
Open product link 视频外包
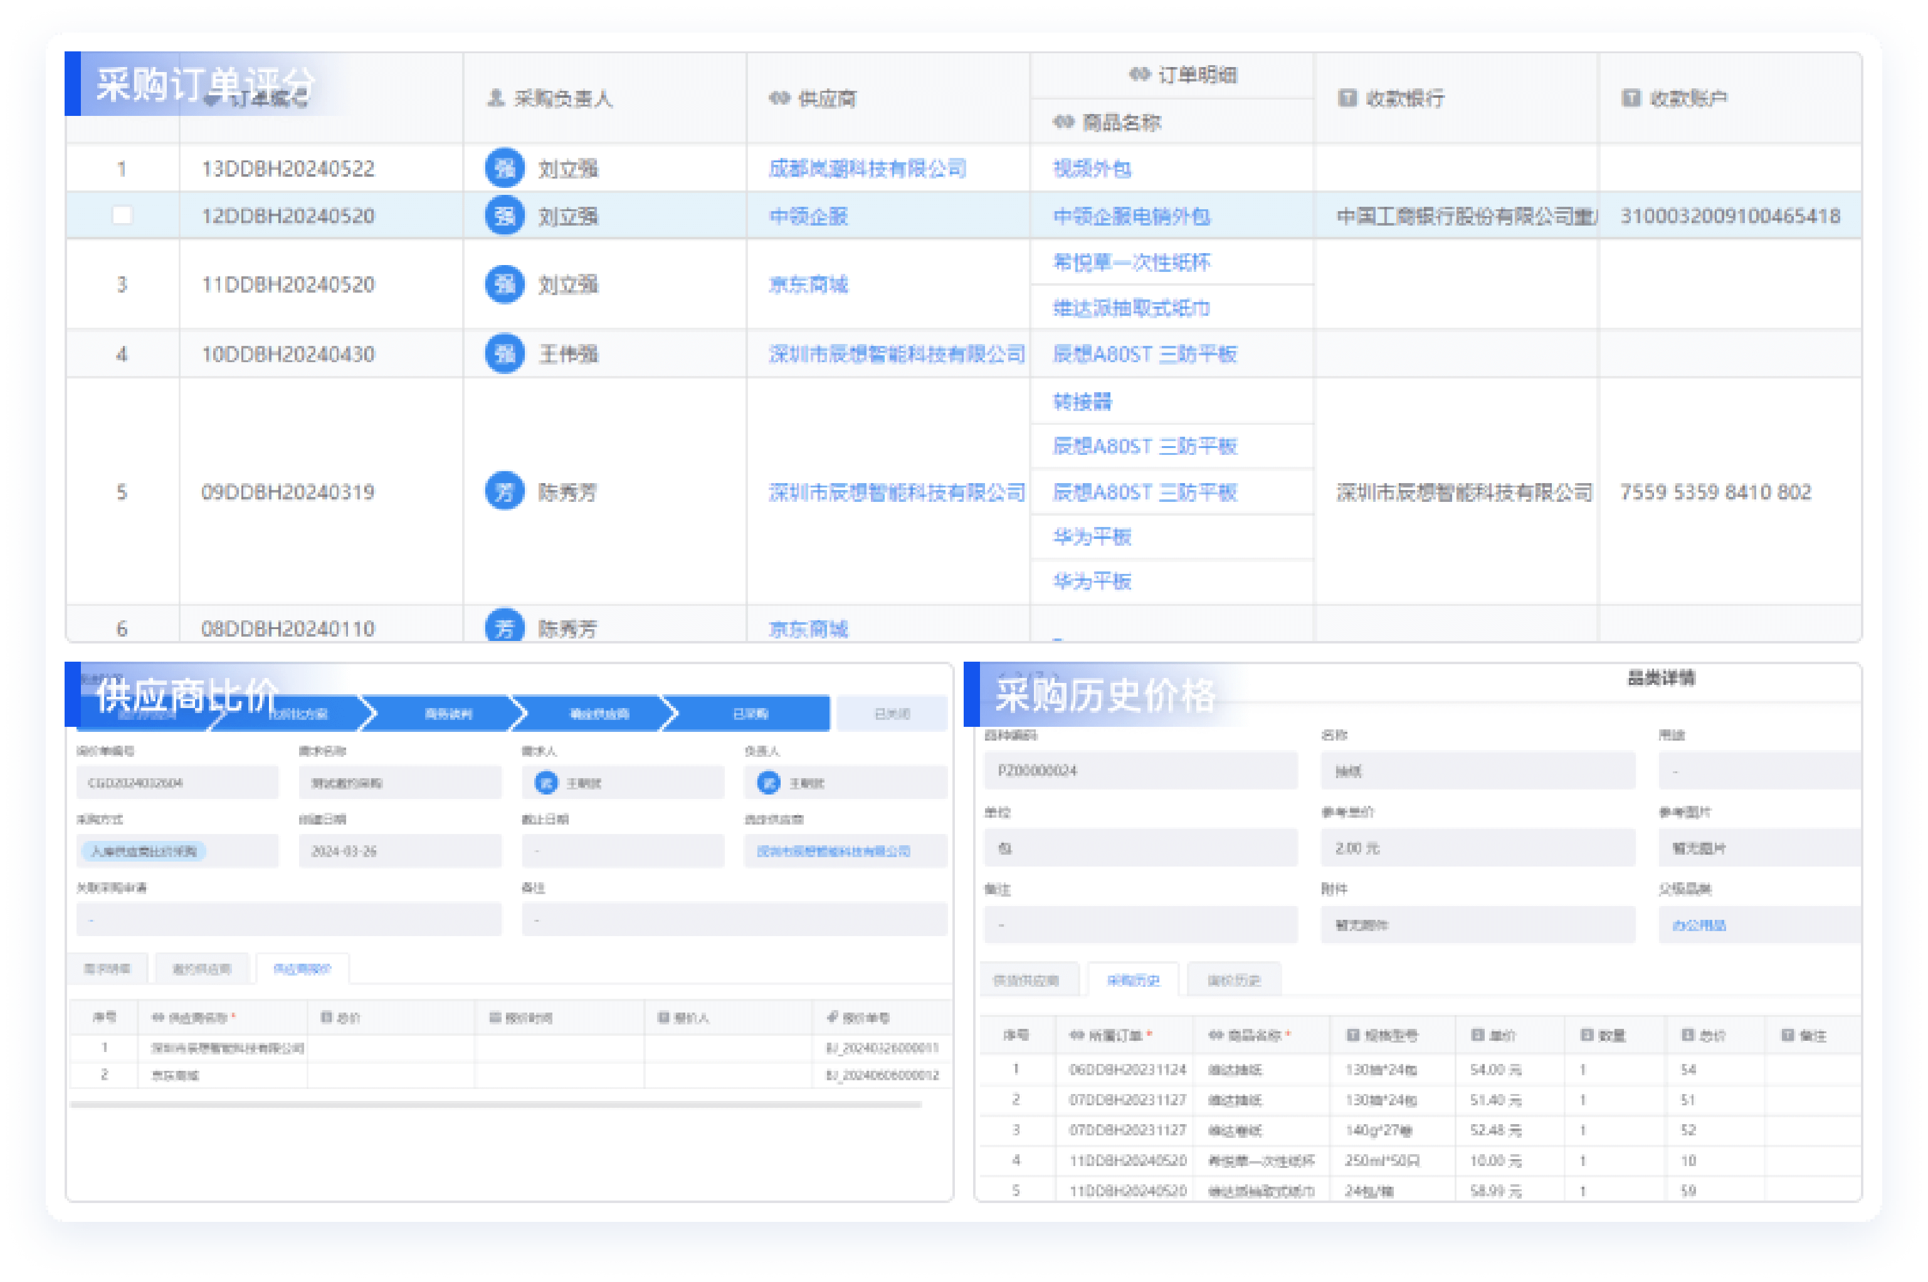(1091, 169)
